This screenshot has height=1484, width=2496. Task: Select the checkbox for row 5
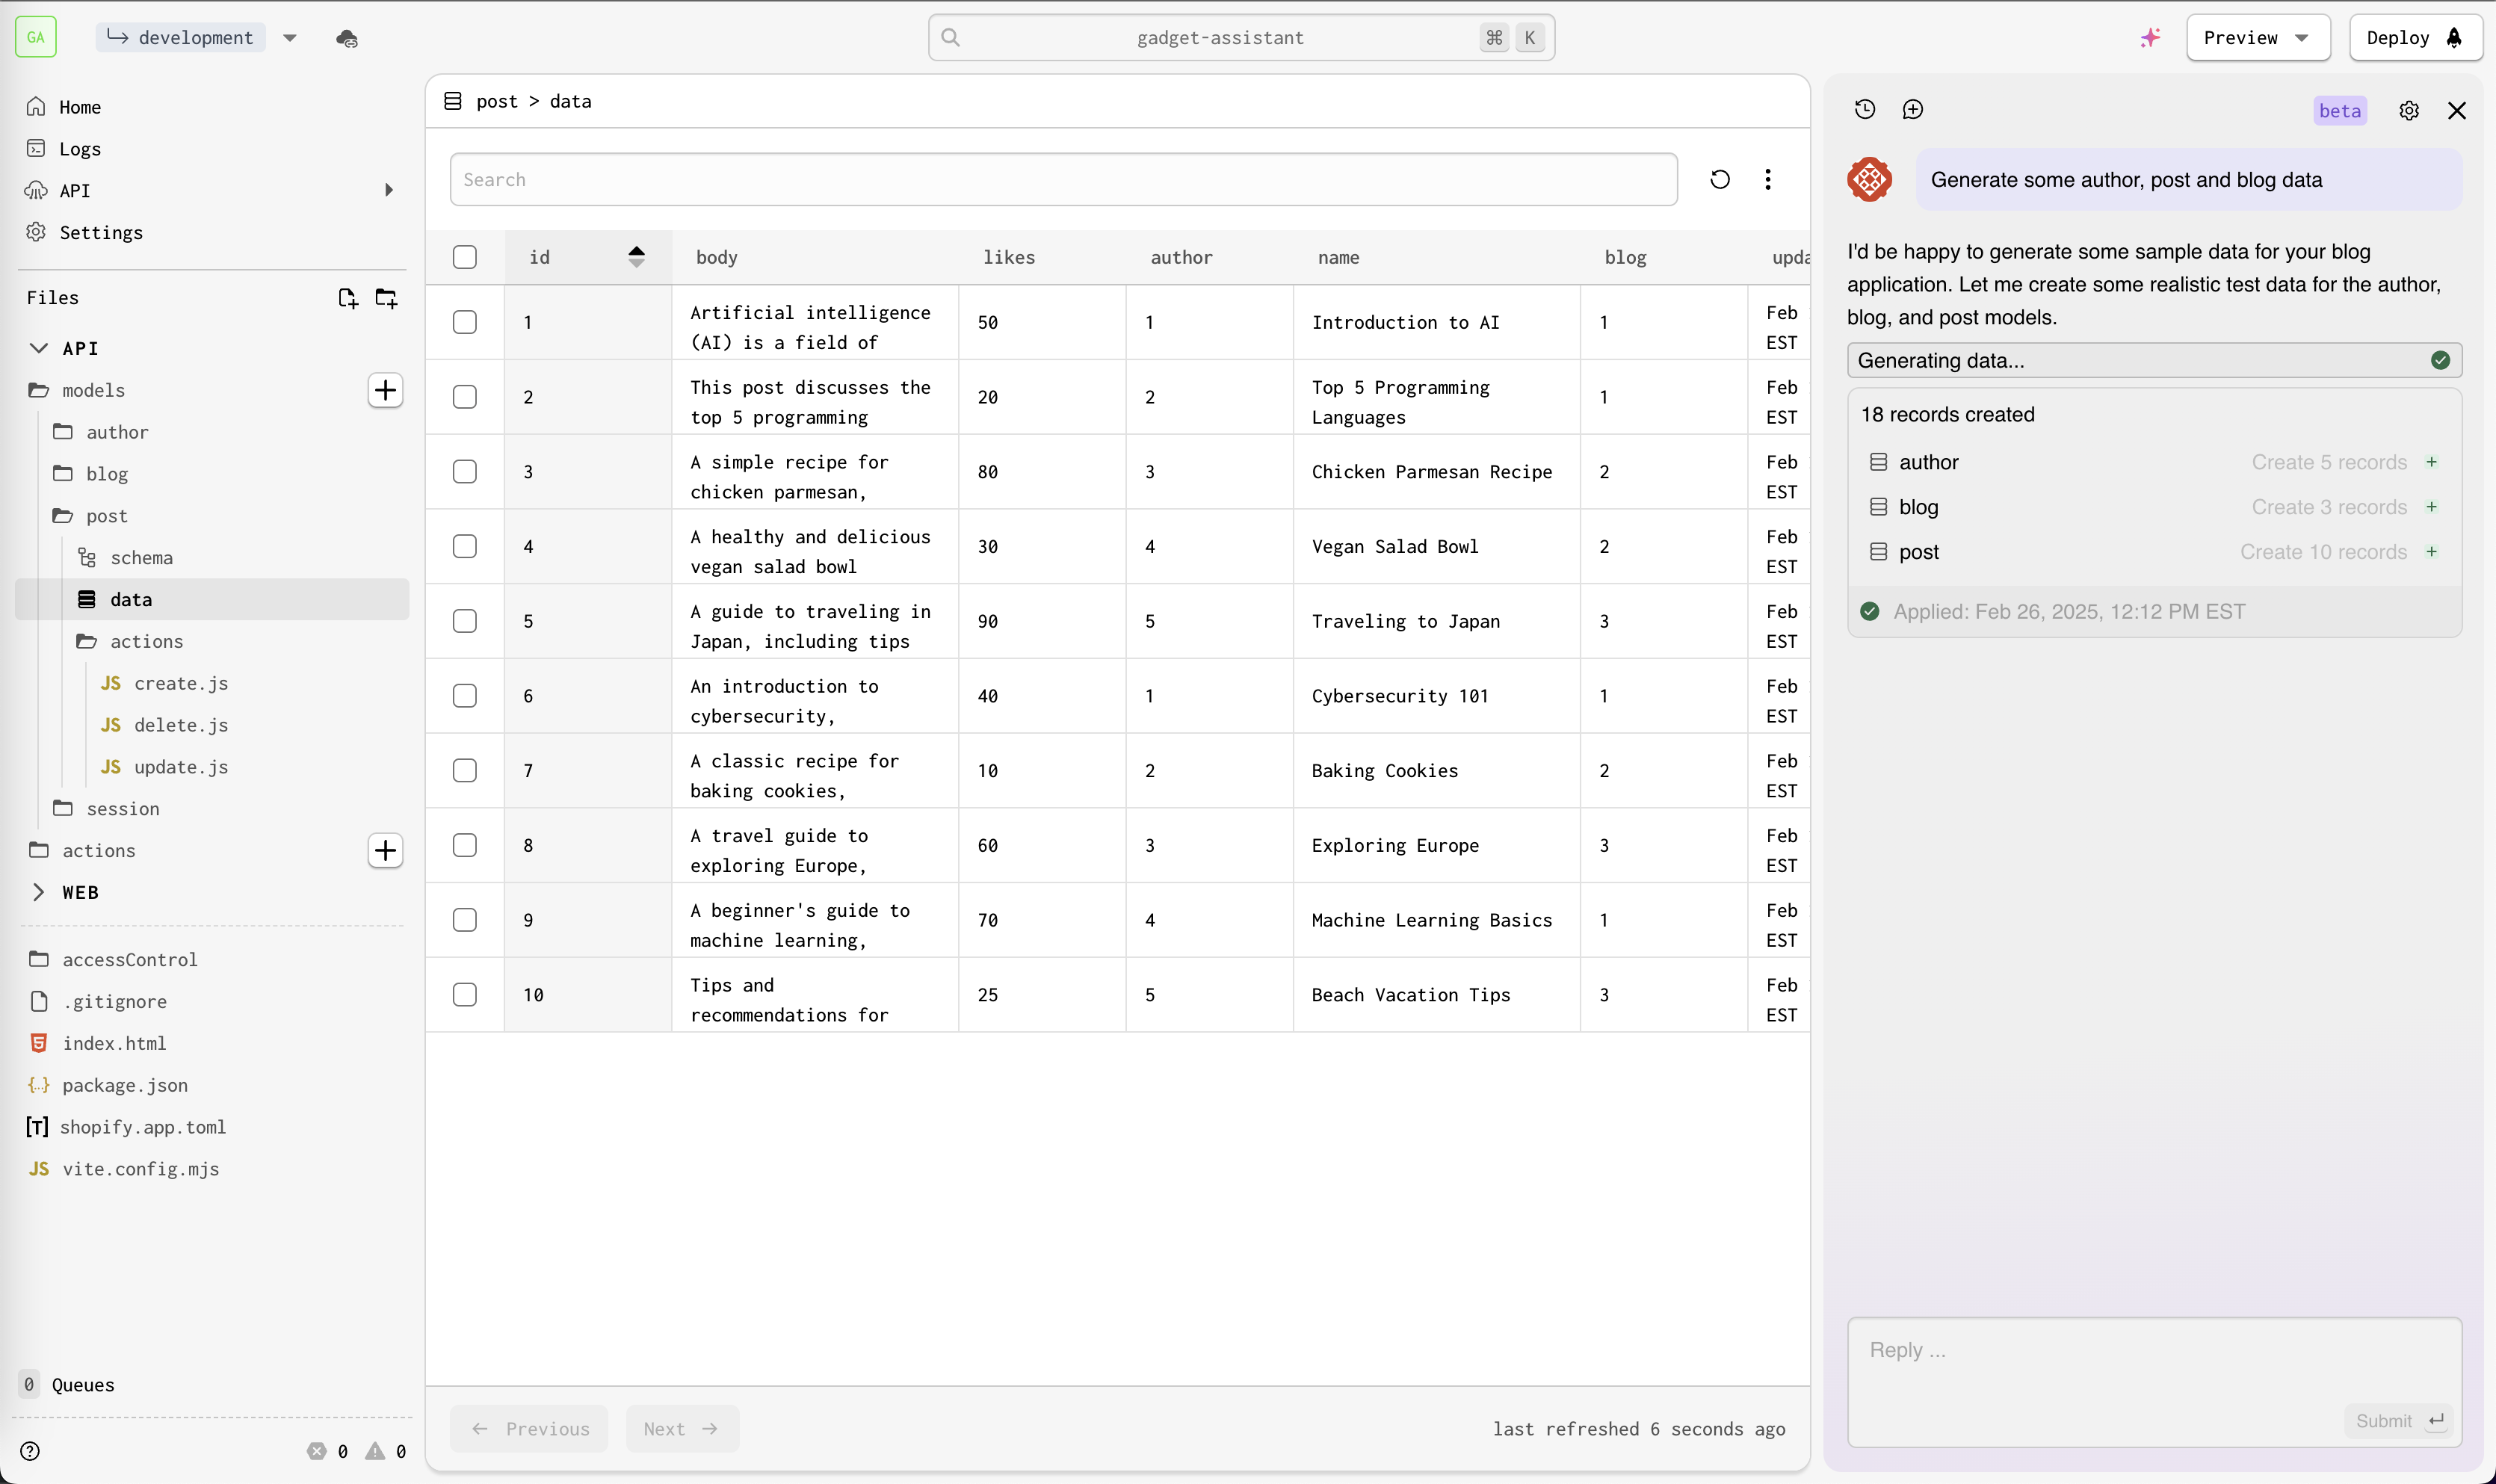[x=465, y=620]
